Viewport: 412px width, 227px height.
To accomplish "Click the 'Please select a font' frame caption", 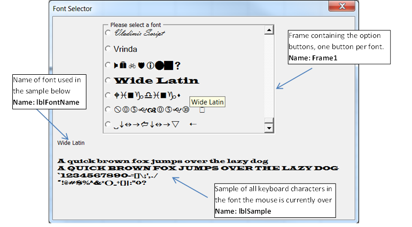I will click(135, 25).
